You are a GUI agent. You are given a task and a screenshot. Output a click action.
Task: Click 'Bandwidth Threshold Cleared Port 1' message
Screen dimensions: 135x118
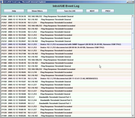pyautogui.click(x=55, y=103)
